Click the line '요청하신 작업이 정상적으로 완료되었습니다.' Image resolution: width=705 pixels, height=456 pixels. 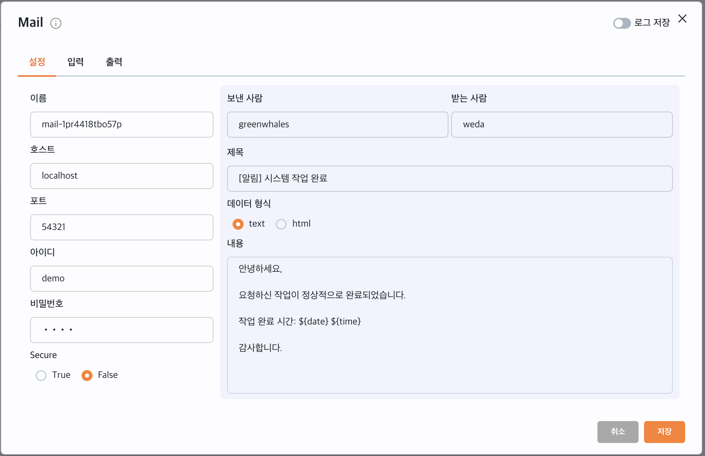(x=322, y=295)
